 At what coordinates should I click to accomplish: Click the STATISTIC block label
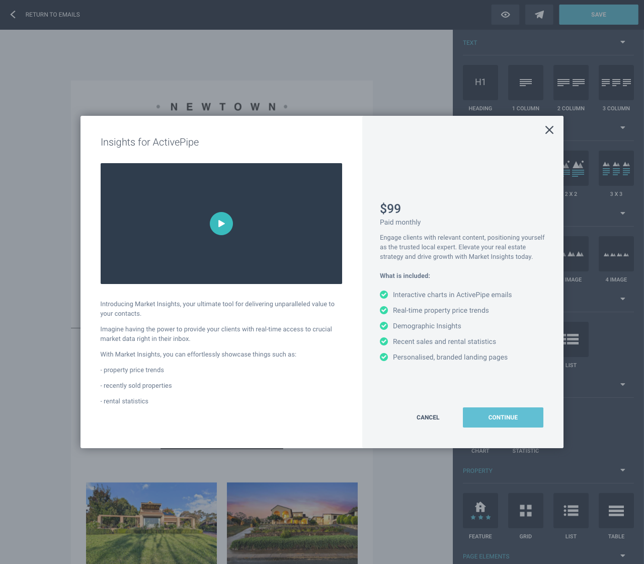pyautogui.click(x=526, y=451)
